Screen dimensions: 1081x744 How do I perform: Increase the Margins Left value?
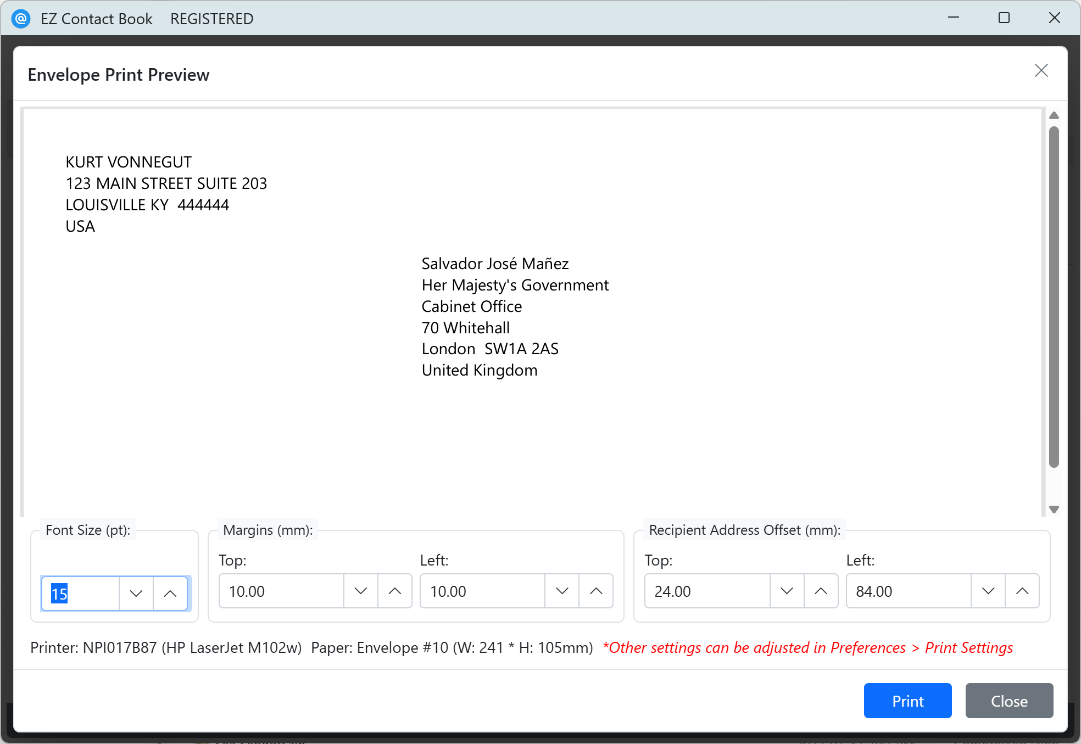coord(596,591)
